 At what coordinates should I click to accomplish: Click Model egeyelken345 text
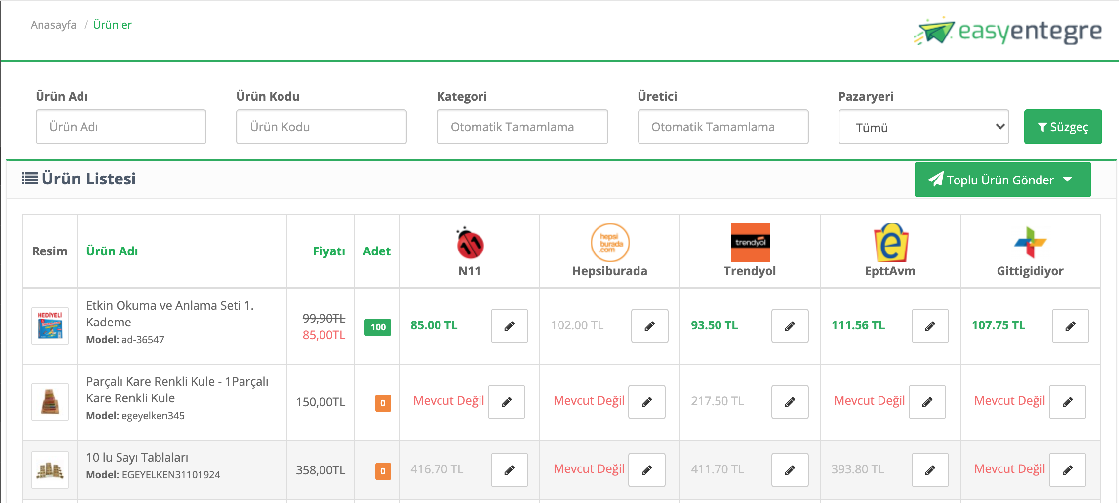(135, 416)
